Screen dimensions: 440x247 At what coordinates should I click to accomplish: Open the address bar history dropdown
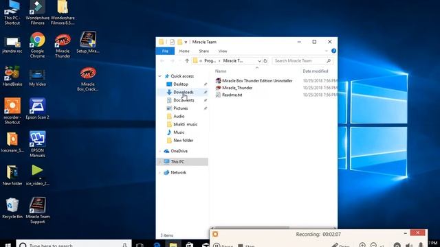[x=259, y=61]
